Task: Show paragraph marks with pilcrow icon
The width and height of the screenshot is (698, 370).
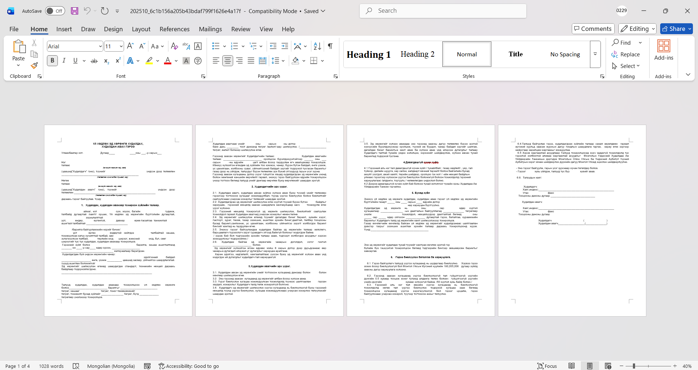Action: (x=330, y=46)
